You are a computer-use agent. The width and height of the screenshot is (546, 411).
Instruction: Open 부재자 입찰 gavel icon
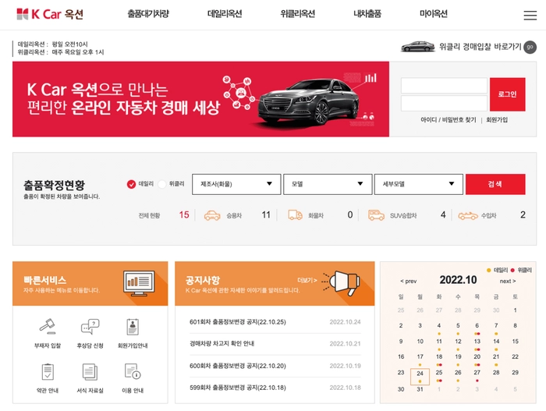pyautogui.click(x=48, y=326)
